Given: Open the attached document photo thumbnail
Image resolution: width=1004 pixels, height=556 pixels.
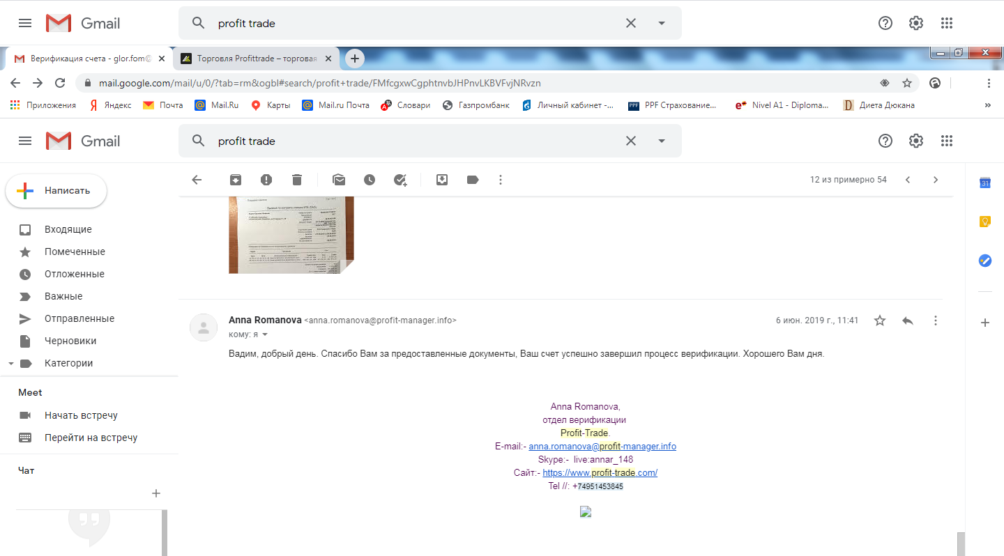Looking at the screenshot, I should 291,235.
